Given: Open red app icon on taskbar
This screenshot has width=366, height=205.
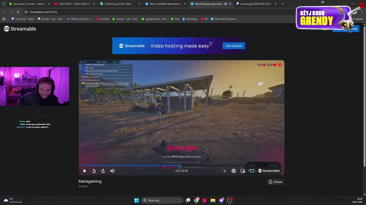Looking at the screenshot, I should pyautogui.click(x=205, y=200).
